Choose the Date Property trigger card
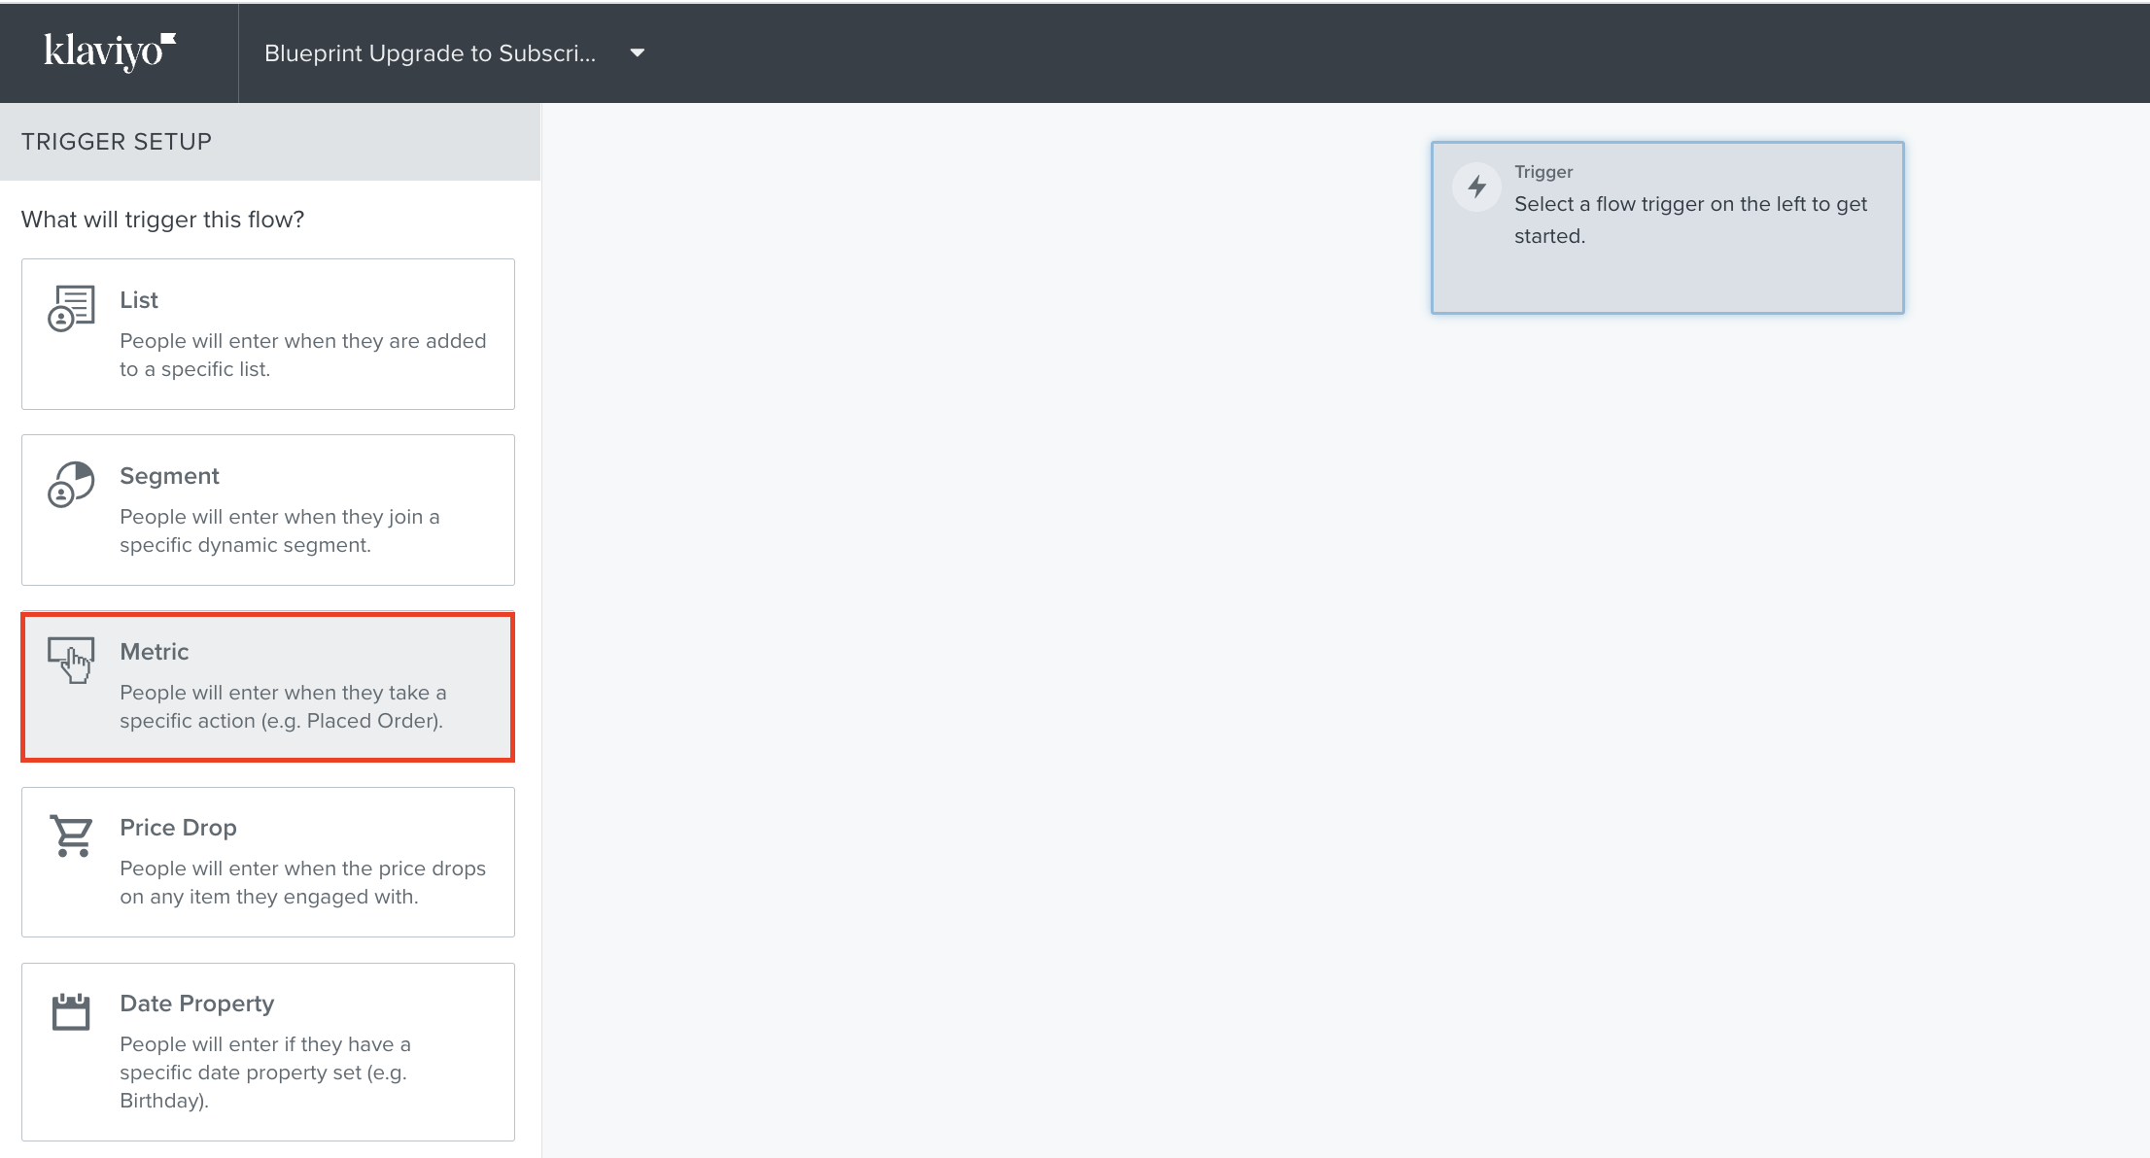 (x=268, y=1051)
